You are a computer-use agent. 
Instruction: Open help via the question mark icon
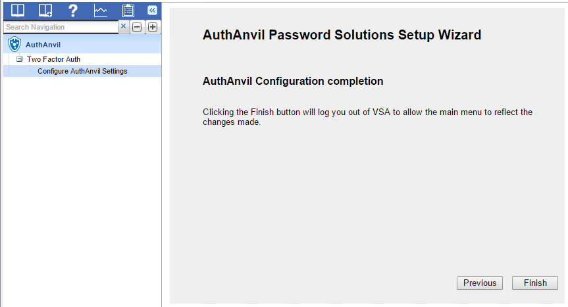[x=73, y=10]
